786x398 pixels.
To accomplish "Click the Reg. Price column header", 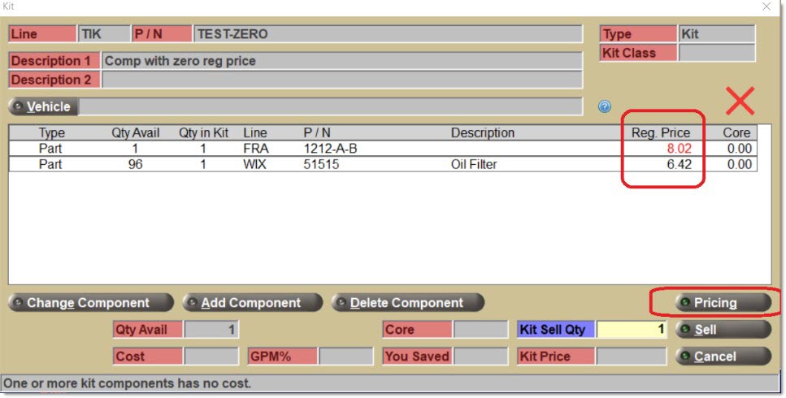I will point(660,132).
